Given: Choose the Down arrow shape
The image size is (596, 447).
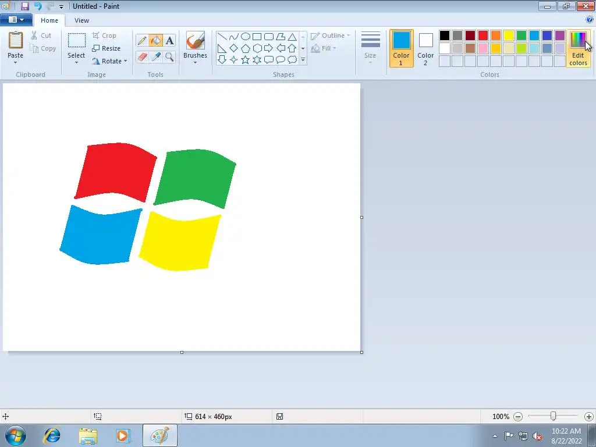Looking at the screenshot, I should [x=222, y=60].
